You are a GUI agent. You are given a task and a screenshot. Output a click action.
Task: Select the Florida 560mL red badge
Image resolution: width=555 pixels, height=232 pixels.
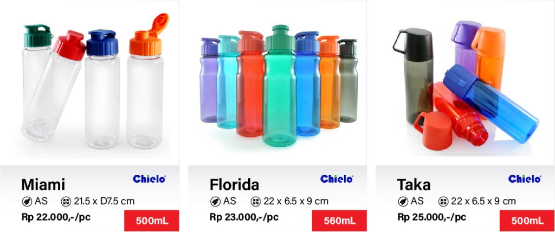pos(339,221)
